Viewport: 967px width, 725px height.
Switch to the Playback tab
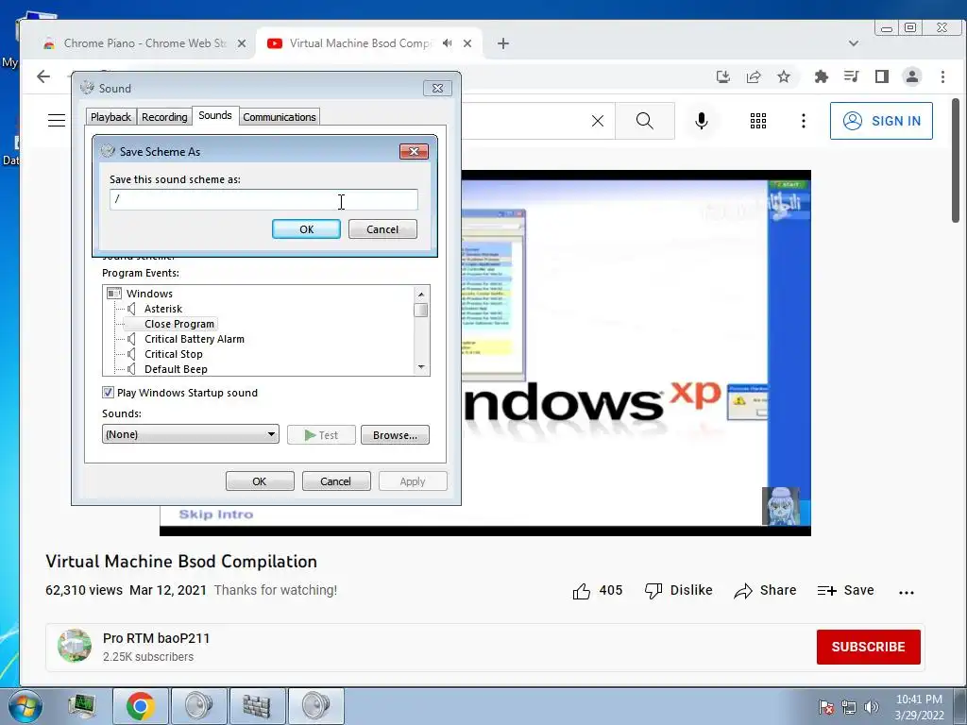111,116
